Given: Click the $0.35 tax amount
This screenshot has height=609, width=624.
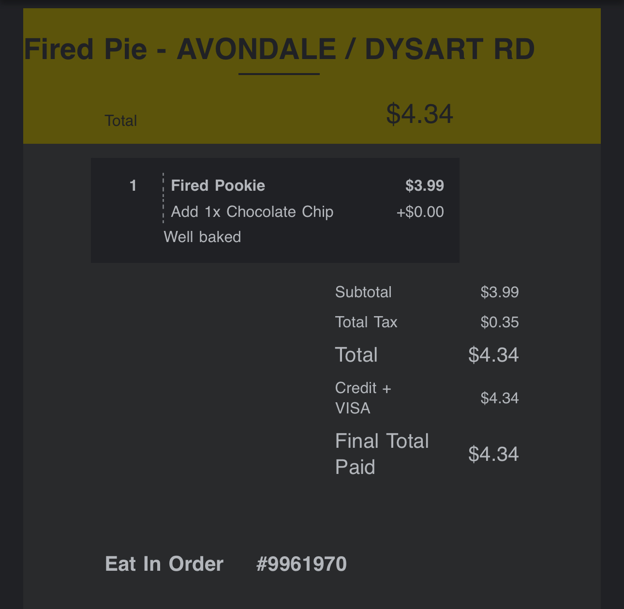Looking at the screenshot, I should pyautogui.click(x=499, y=322).
